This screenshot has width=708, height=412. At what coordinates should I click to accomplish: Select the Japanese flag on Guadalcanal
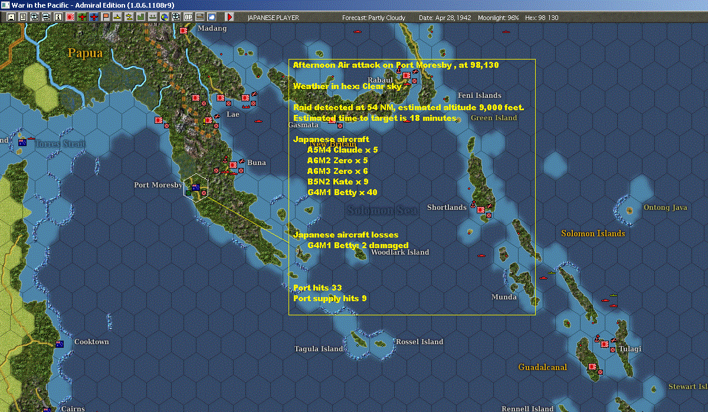(592, 367)
